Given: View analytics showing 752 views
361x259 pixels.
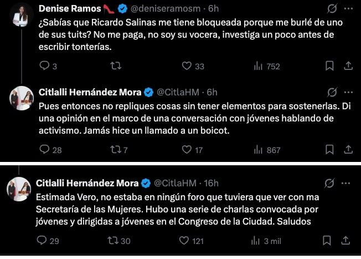Looking at the screenshot, I should pyautogui.click(x=258, y=66).
